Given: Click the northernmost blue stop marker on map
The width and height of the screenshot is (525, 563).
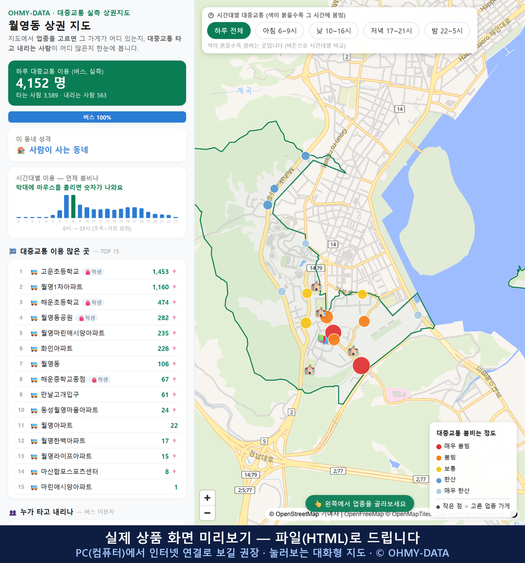Looking at the screenshot, I should point(306,156).
